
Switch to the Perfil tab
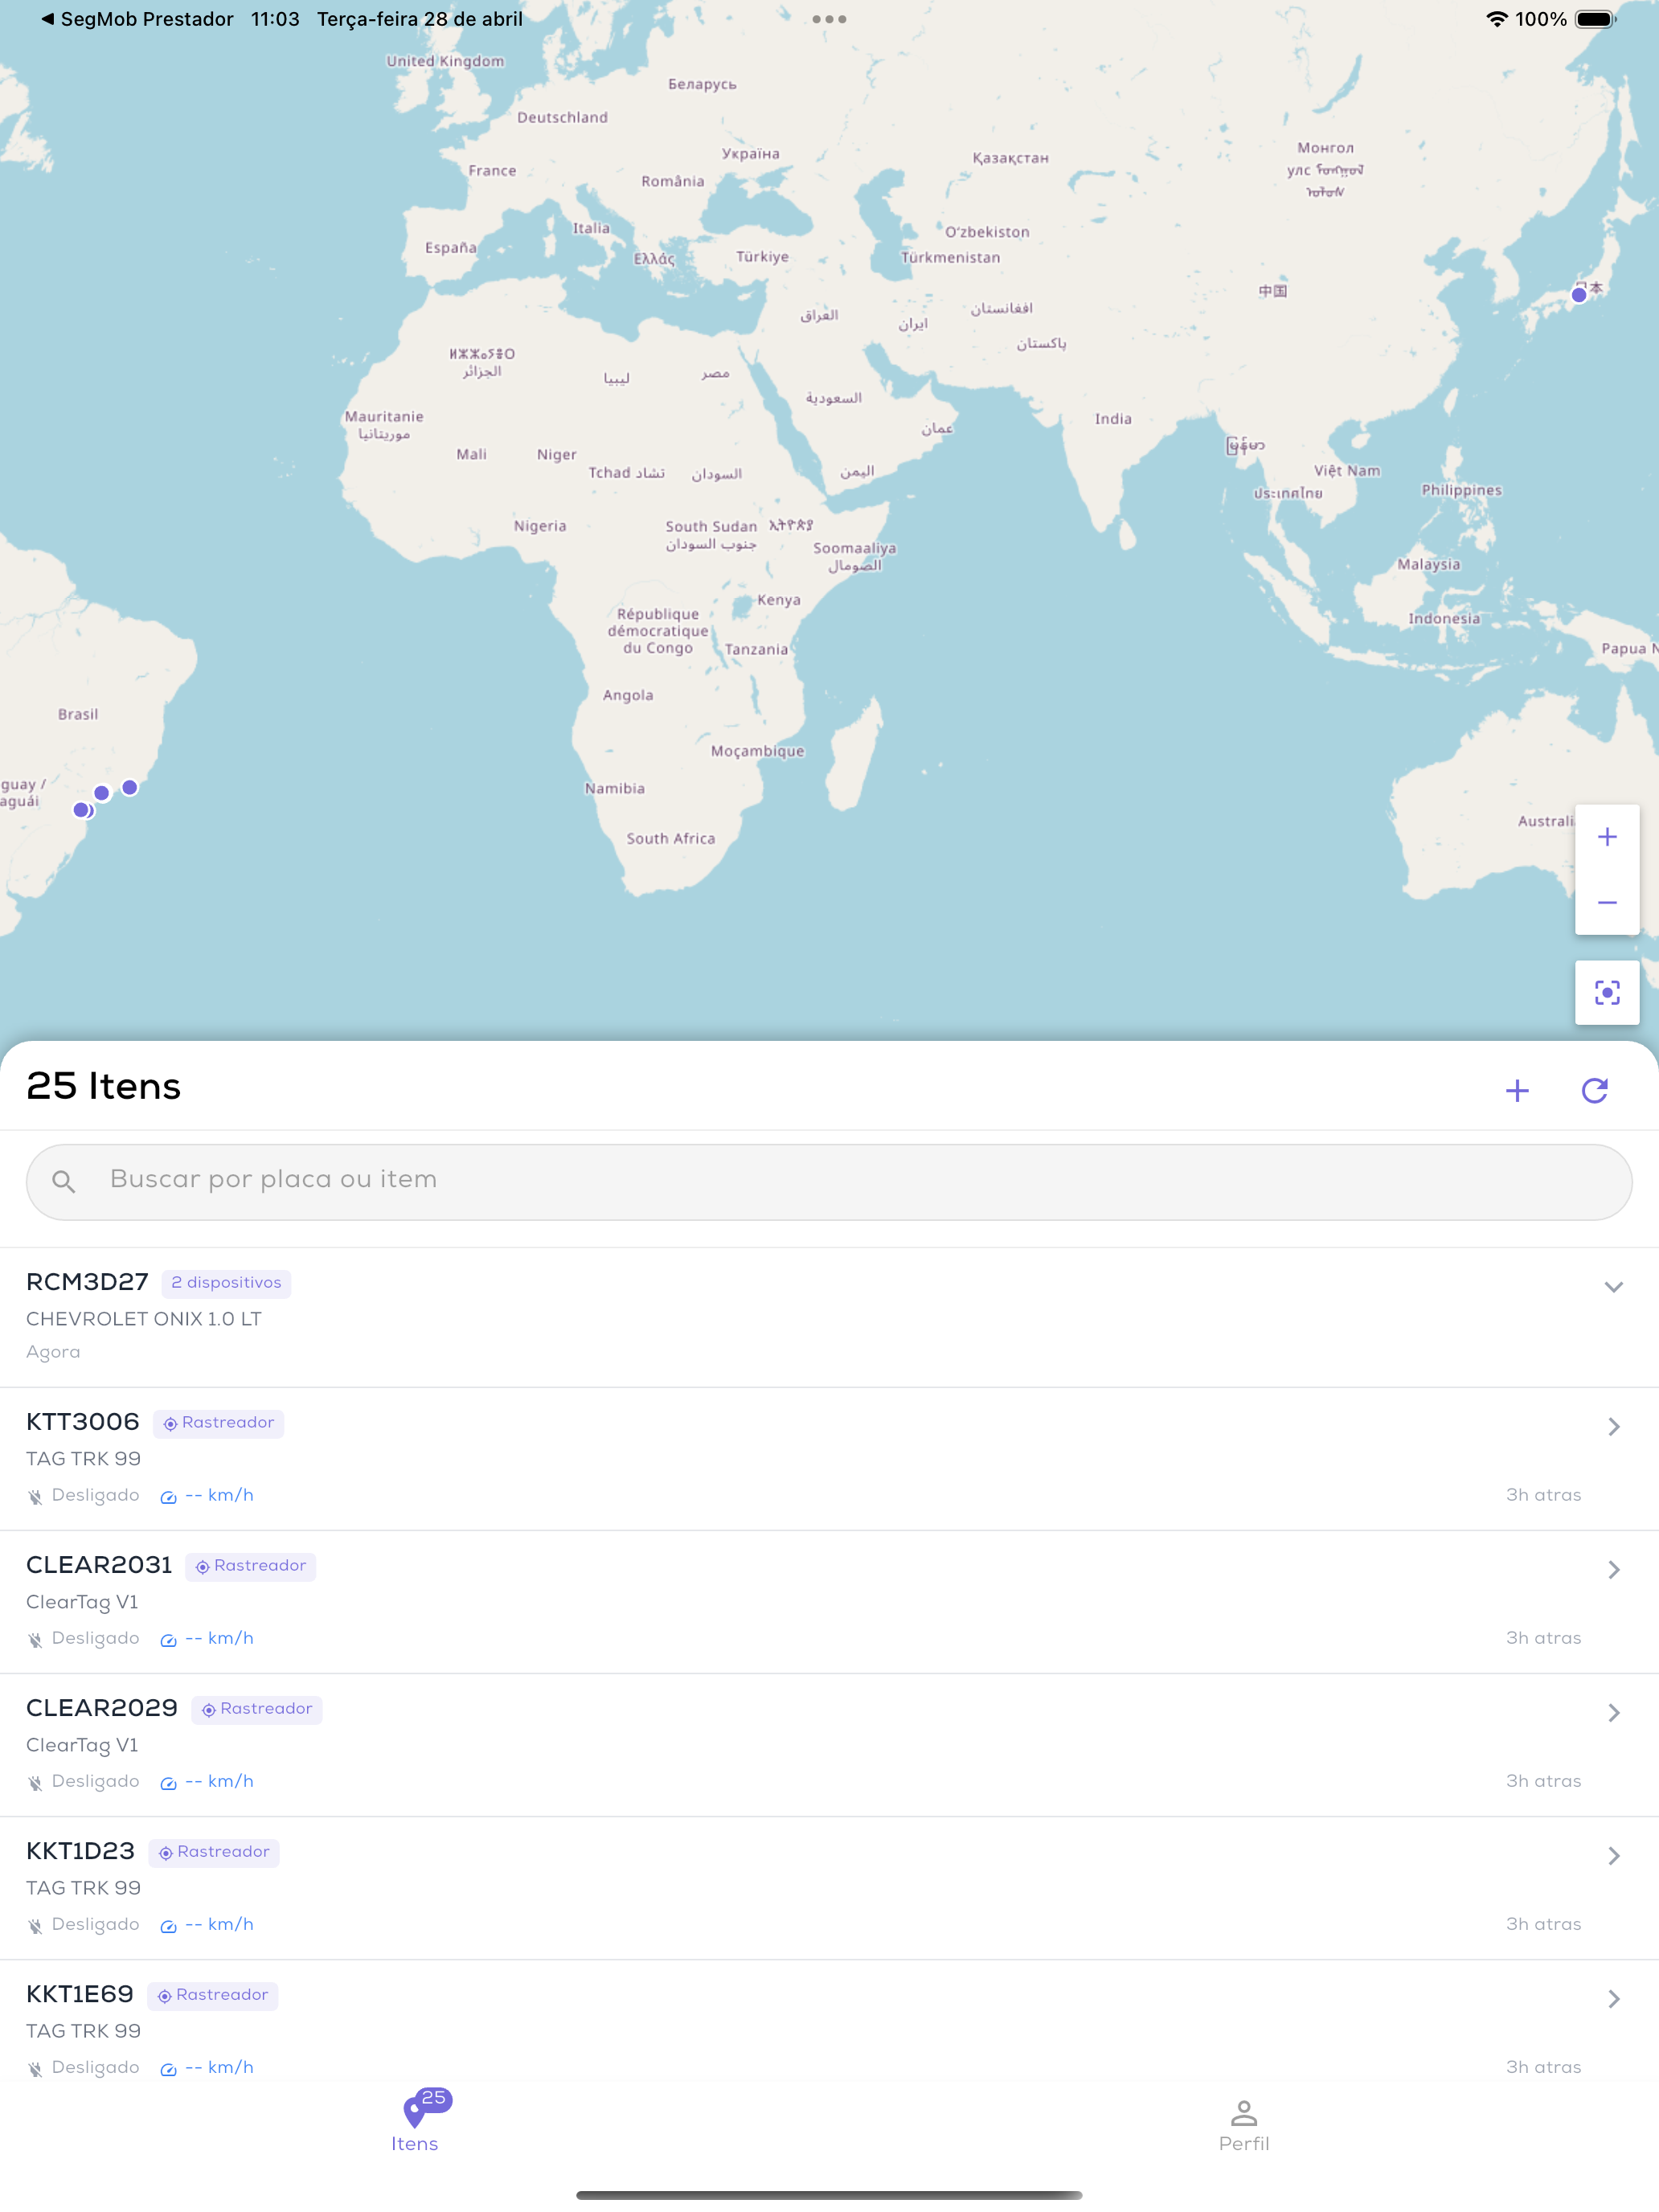tap(1244, 2126)
